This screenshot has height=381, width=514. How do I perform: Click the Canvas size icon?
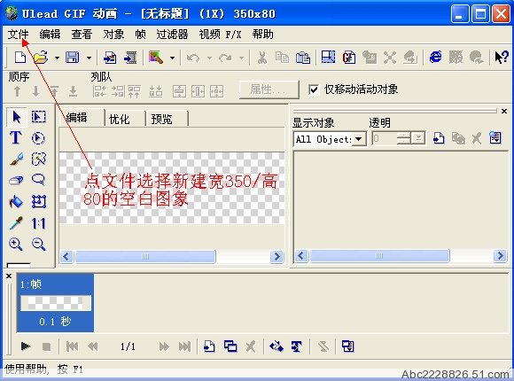[328, 58]
